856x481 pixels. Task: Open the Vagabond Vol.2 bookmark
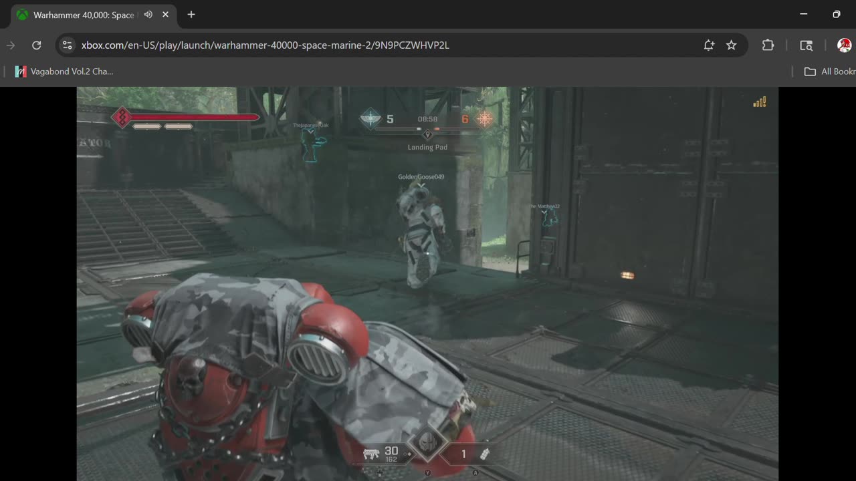point(64,71)
